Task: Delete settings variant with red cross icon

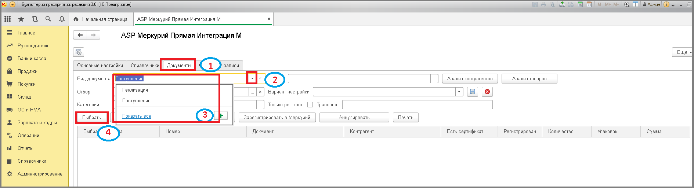Action: point(487,92)
